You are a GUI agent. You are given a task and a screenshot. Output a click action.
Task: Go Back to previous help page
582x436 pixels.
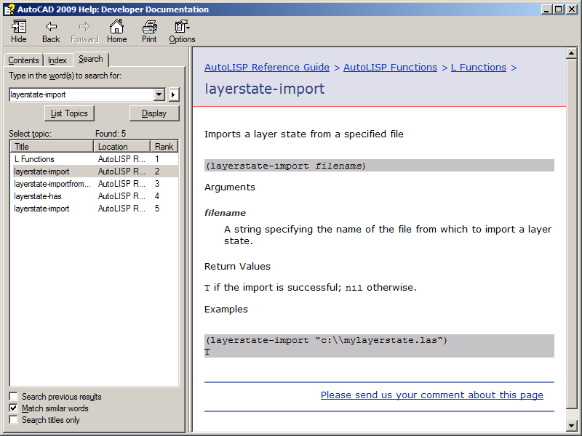click(x=51, y=31)
